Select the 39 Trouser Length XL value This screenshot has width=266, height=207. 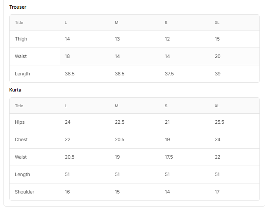click(218, 74)
